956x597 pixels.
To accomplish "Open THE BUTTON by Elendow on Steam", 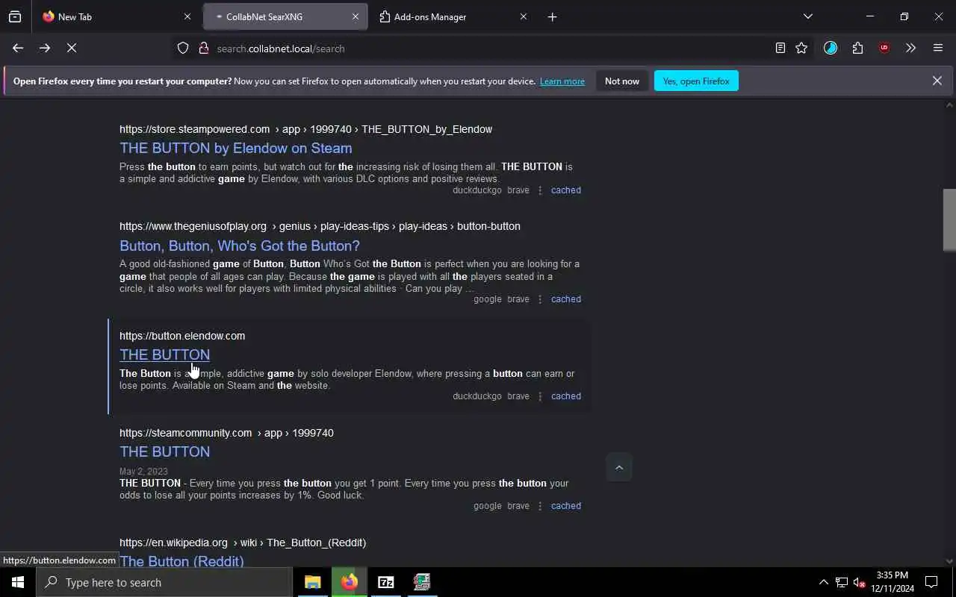I will [x=236, y=148].
